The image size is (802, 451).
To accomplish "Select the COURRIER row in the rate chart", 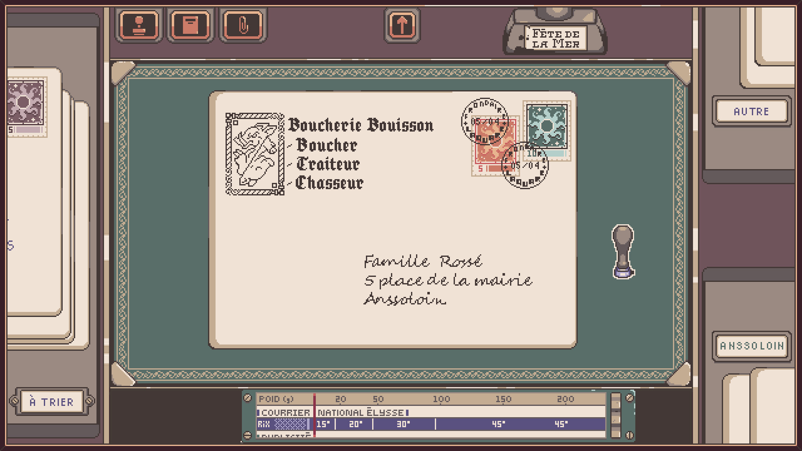I will [283, 412].
